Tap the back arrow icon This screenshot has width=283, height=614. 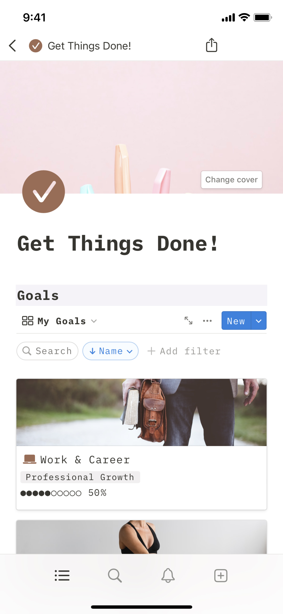13,46
